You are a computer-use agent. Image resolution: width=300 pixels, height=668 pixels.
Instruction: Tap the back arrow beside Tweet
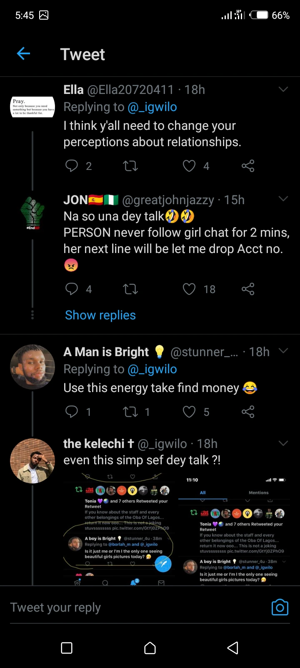point(24,54)
